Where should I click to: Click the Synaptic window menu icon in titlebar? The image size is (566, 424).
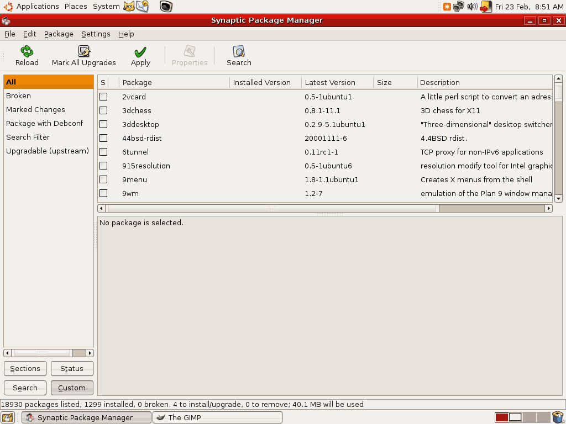click(6, 21)
